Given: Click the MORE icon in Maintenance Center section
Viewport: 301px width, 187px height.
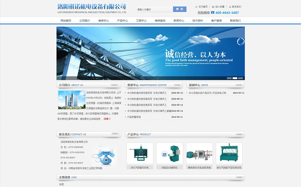Looking at the screenshot, I should click(x=178, y=85).
